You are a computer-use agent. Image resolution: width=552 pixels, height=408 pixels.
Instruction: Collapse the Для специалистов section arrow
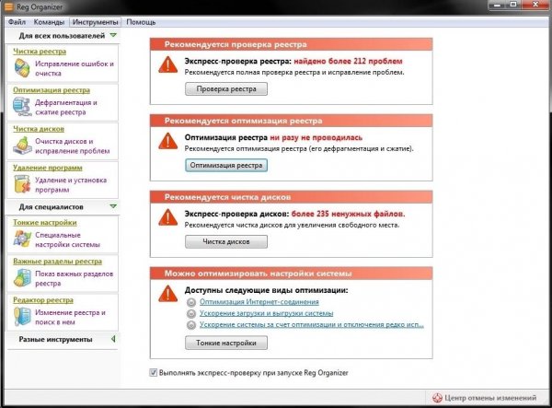tap(113, 206)
